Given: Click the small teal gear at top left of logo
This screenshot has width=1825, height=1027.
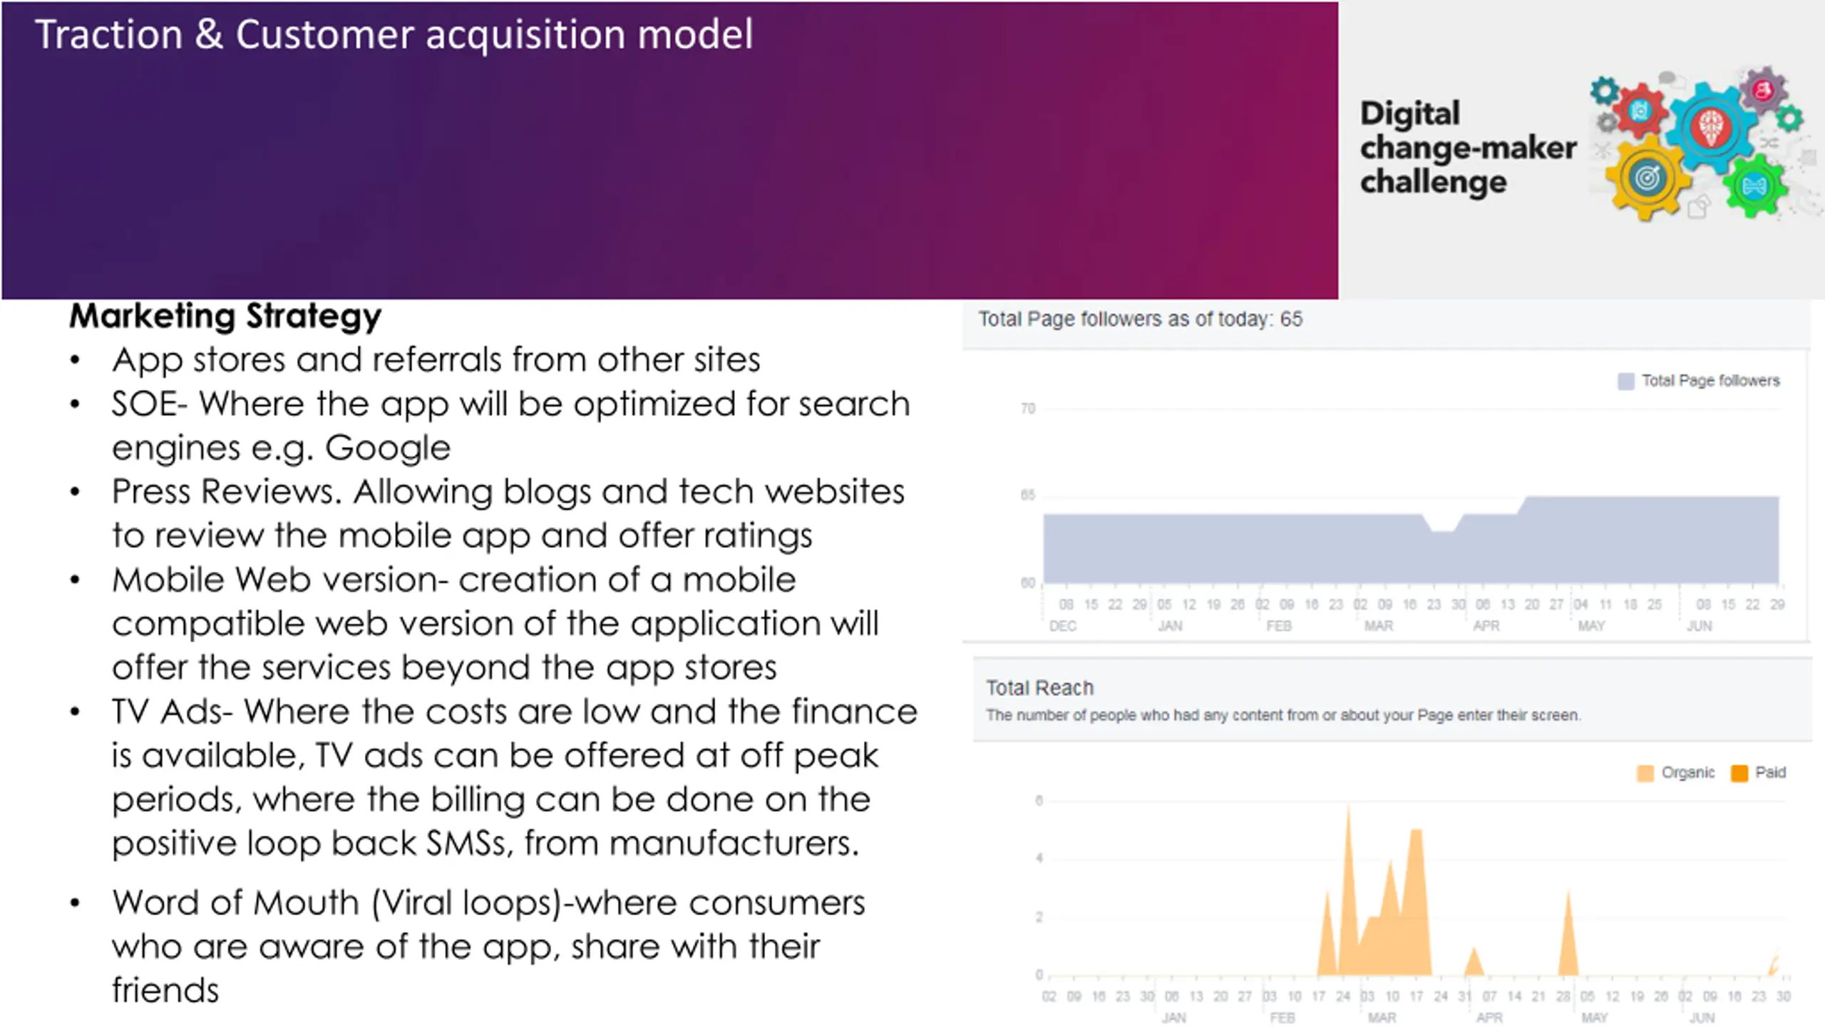Looking at the screenshot, I should tap(1604, 91).
